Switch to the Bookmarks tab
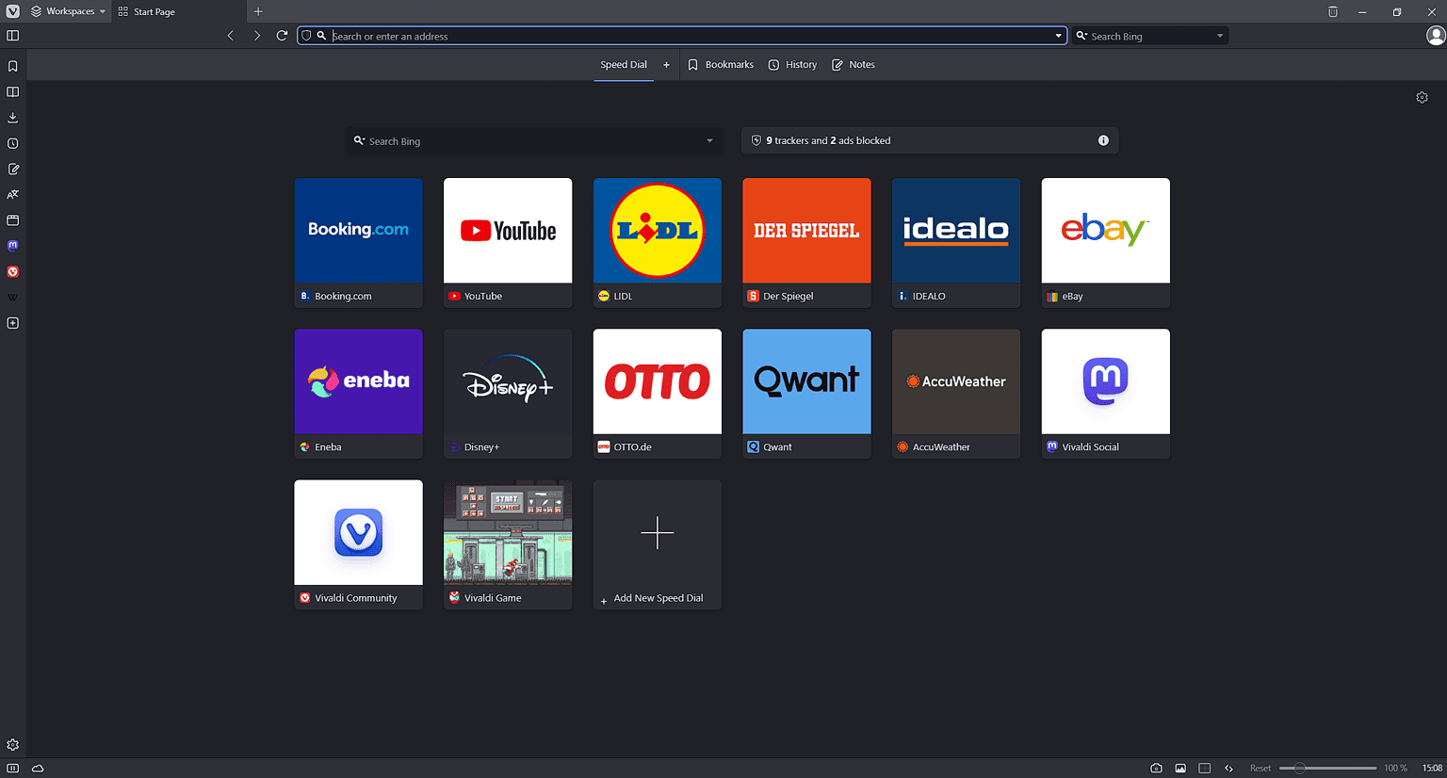This screenshot has width=1447, height=778. 720,64
